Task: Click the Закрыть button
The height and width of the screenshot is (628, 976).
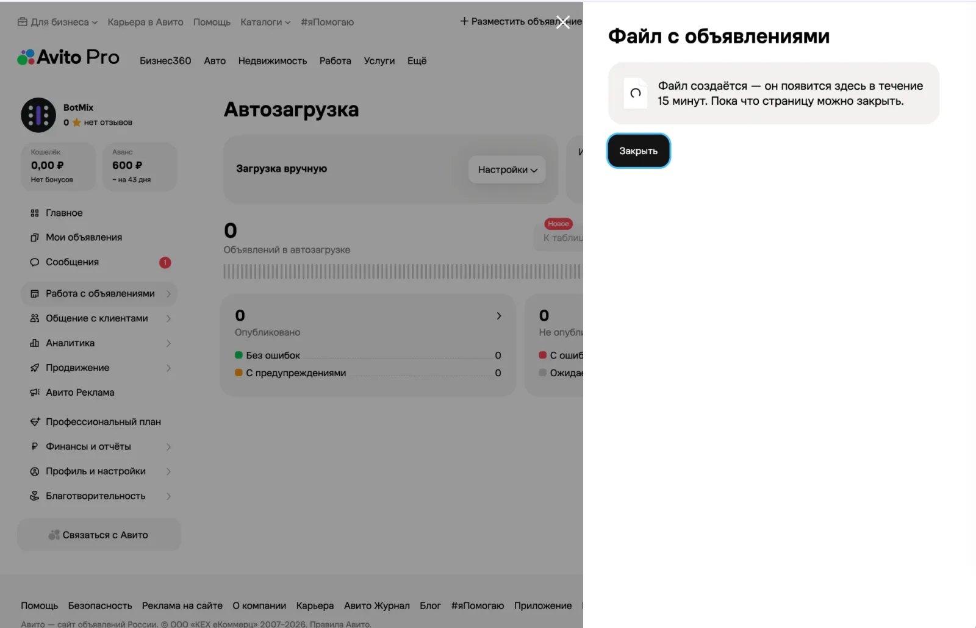Action: [639, 151]
